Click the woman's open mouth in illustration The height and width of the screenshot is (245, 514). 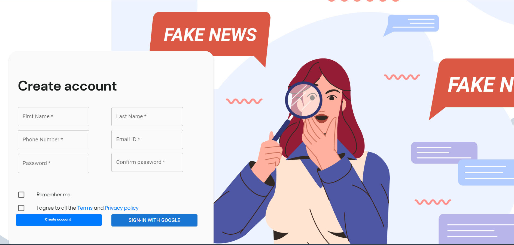coord(321,118)
